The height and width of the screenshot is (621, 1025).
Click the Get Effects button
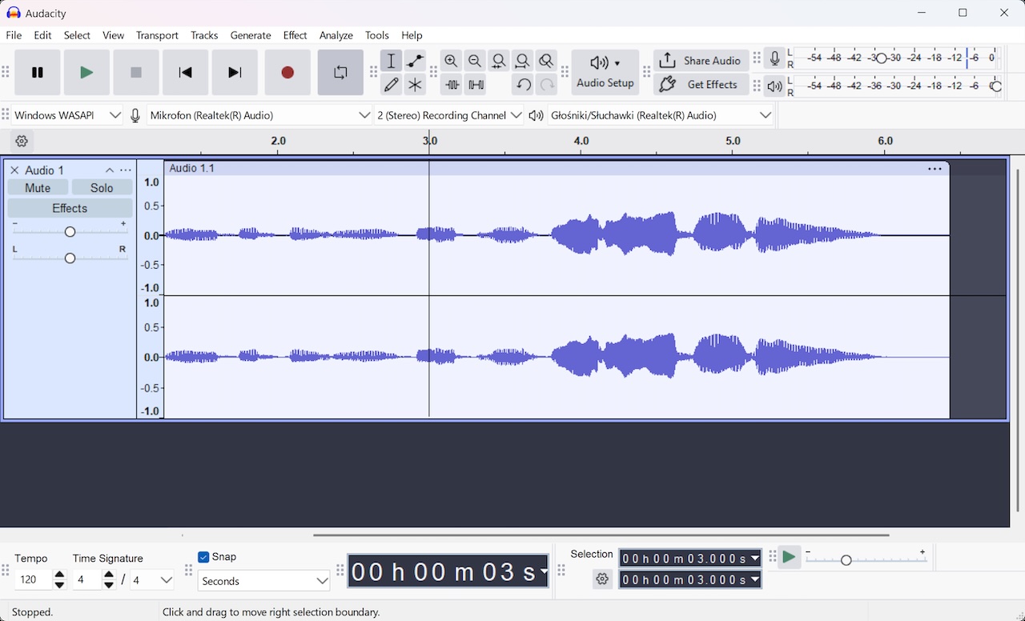coord(701,84)
